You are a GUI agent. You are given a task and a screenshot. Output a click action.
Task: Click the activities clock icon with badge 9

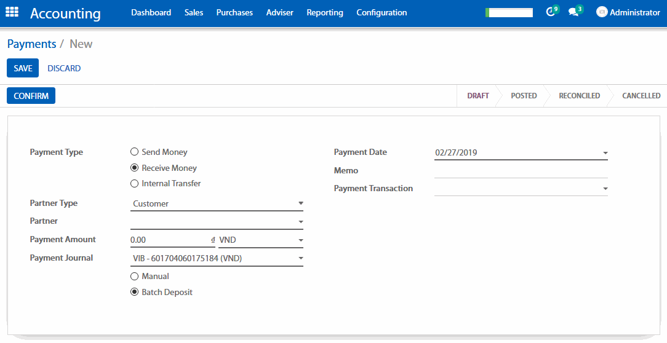coord(551,12)
